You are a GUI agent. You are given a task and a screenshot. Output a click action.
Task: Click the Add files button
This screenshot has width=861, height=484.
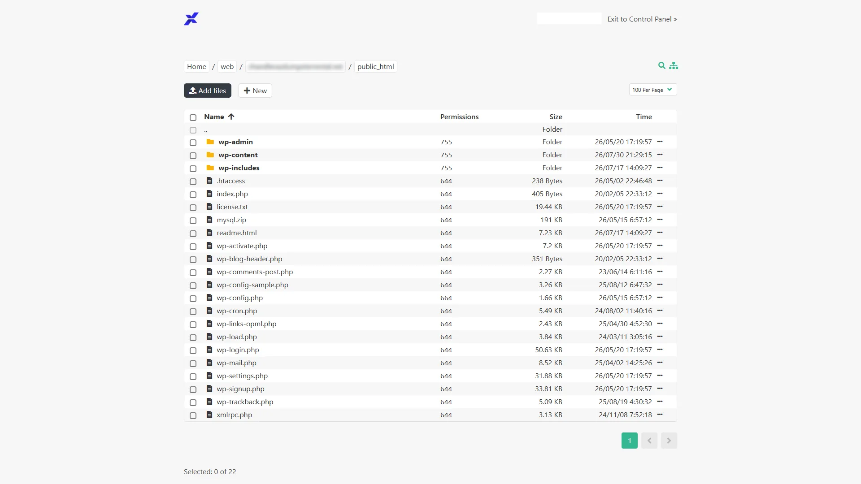(x=208, y=91)
